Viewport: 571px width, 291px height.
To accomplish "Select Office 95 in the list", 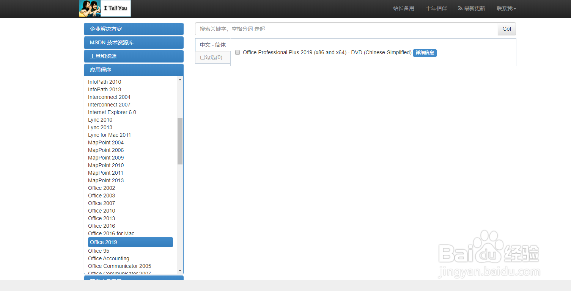I will click(x=99, y=251).
